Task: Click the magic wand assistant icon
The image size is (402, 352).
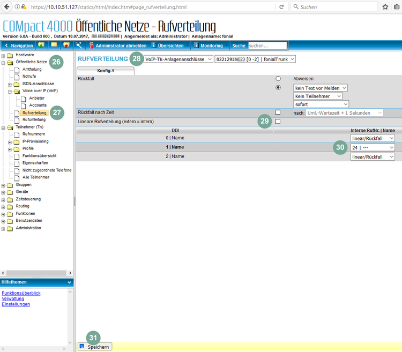Action: (79, 45)
